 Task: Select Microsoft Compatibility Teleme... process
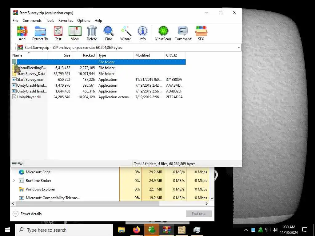53,198
